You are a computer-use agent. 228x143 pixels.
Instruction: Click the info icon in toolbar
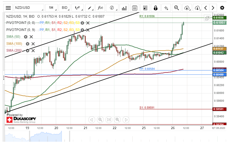click(112, 8)
